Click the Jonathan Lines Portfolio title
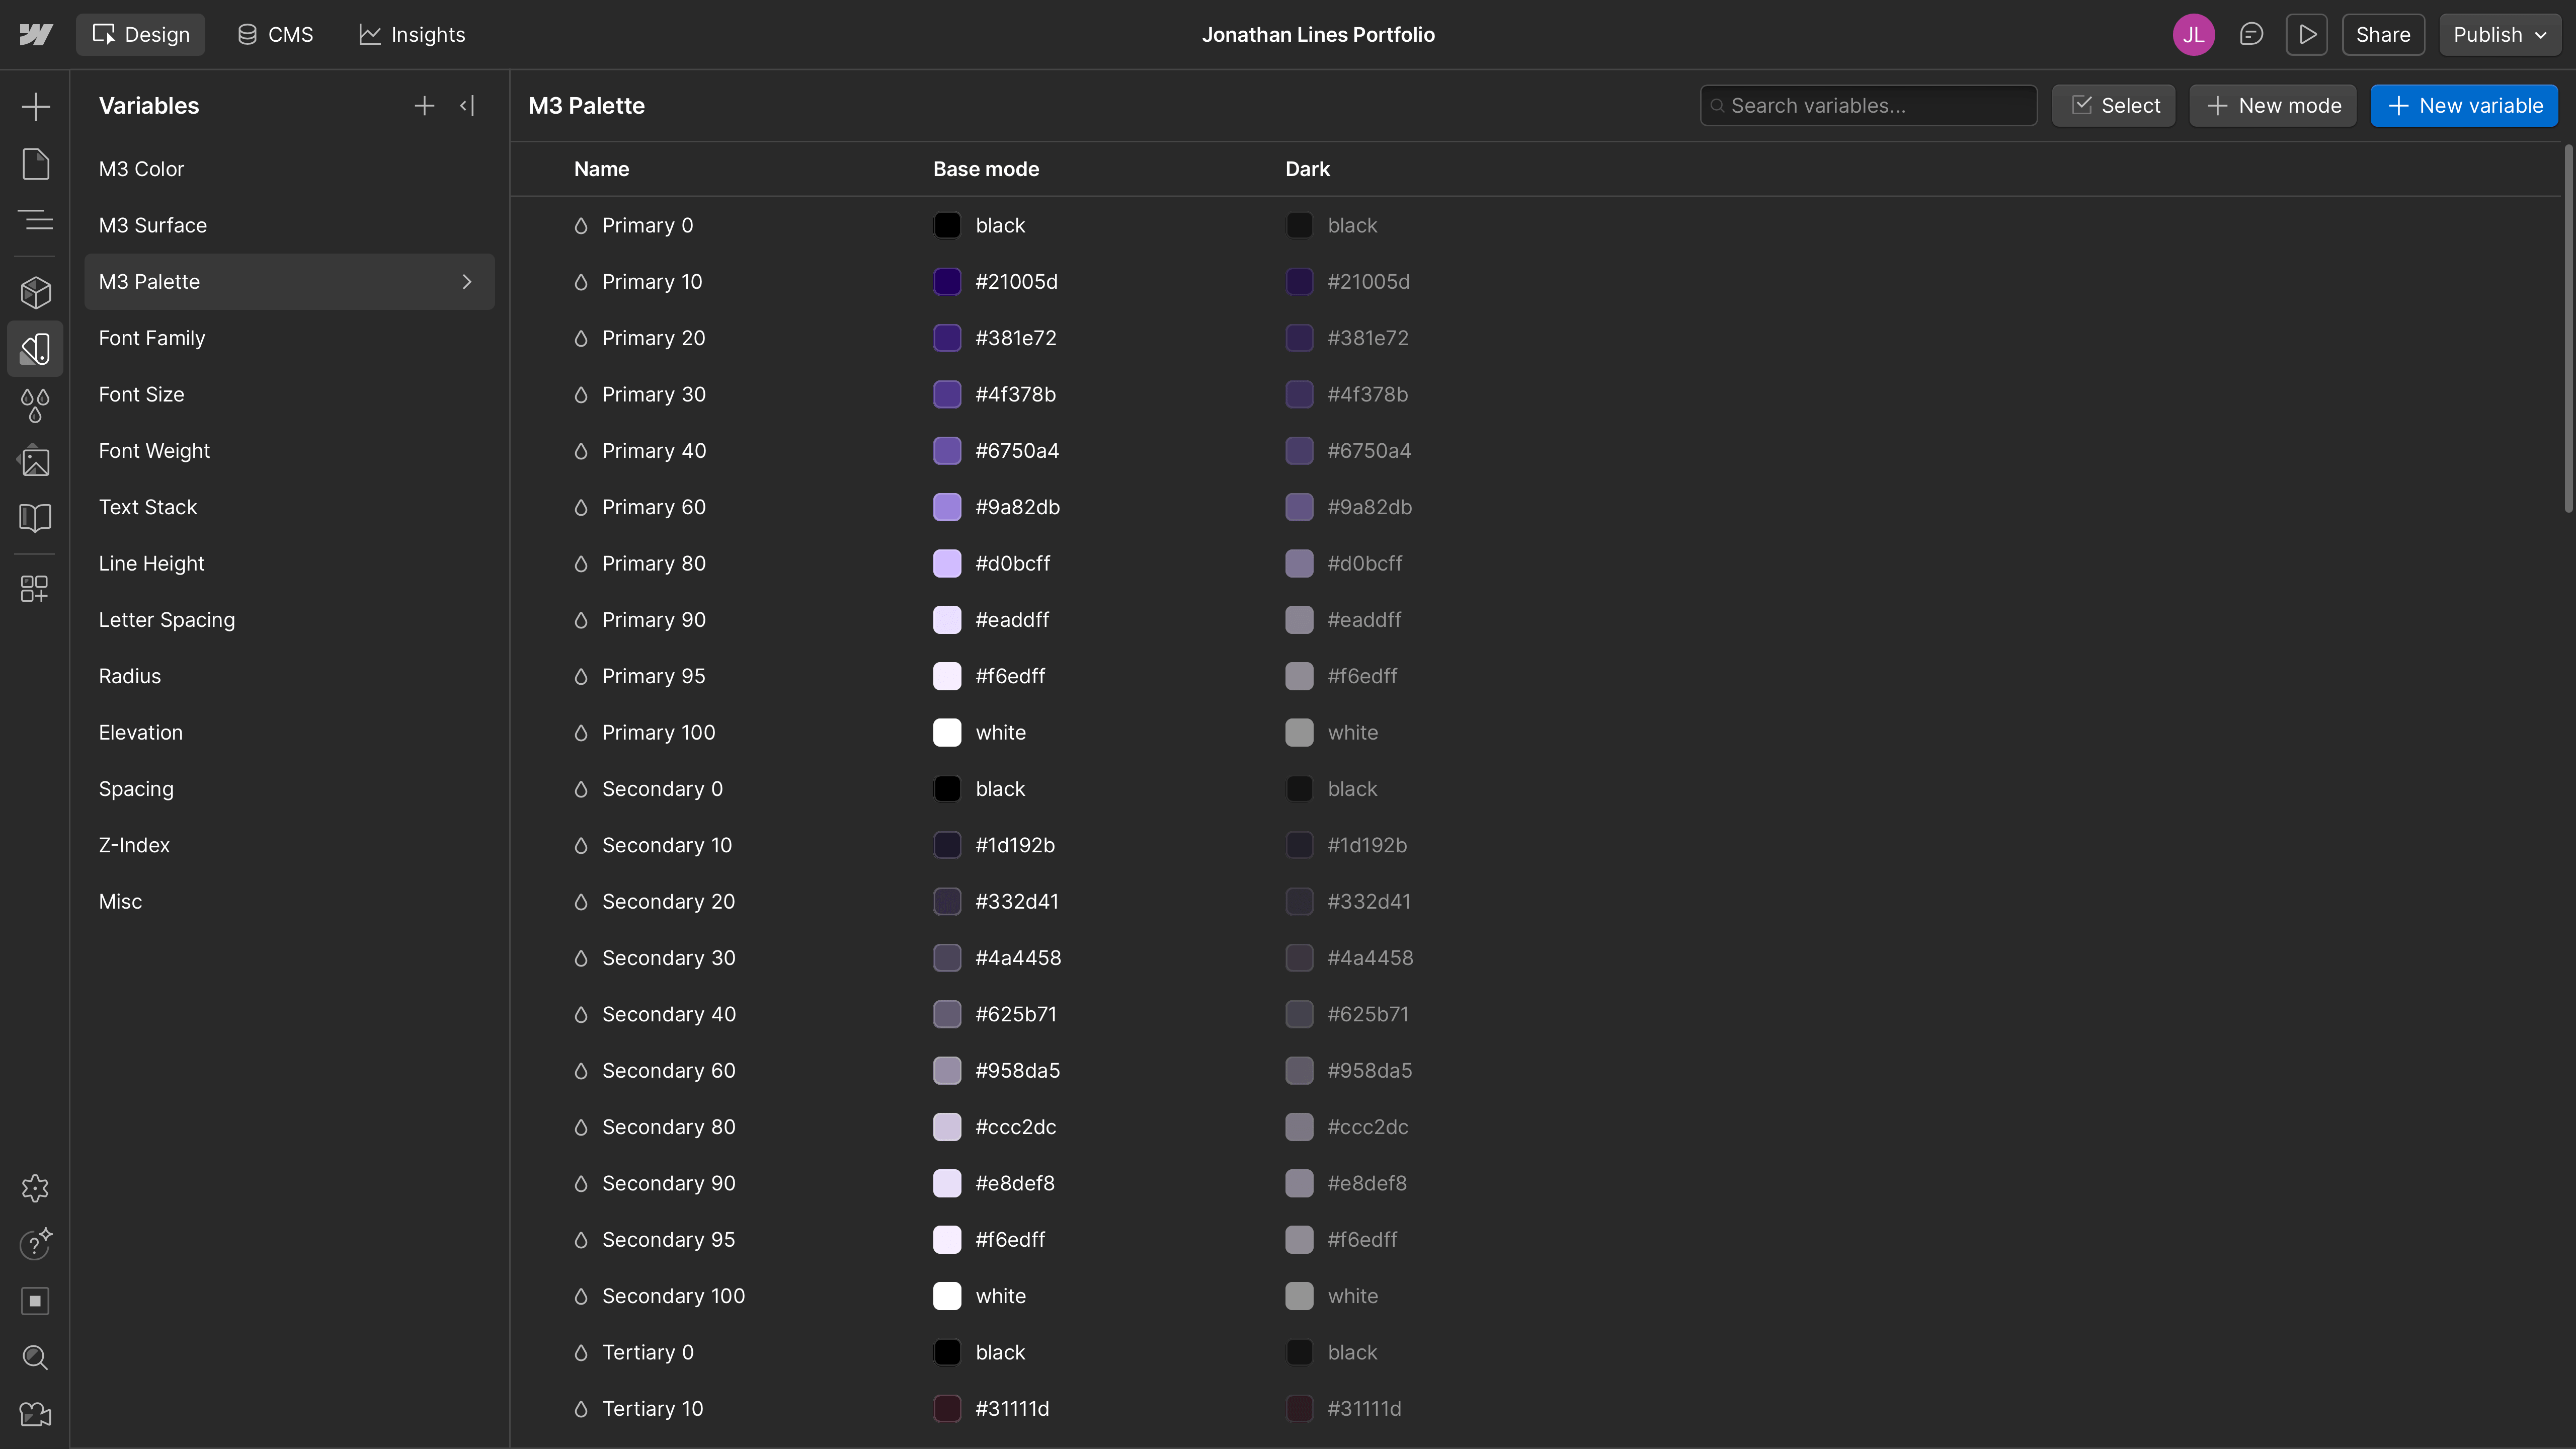 click(1318, 35)
